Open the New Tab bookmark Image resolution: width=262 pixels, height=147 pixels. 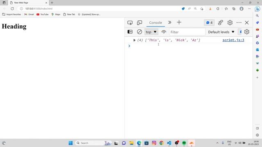tap(69, 14)
